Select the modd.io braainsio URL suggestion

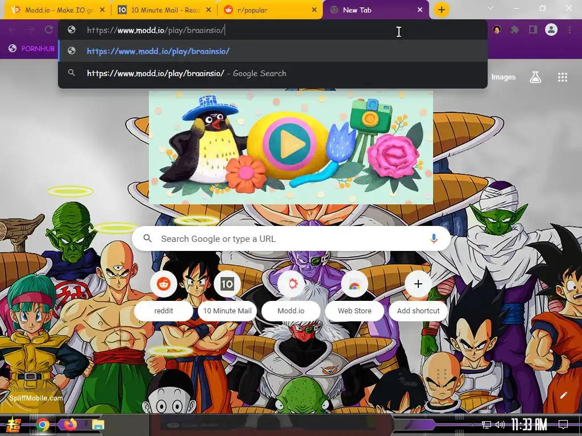(273, 51)
